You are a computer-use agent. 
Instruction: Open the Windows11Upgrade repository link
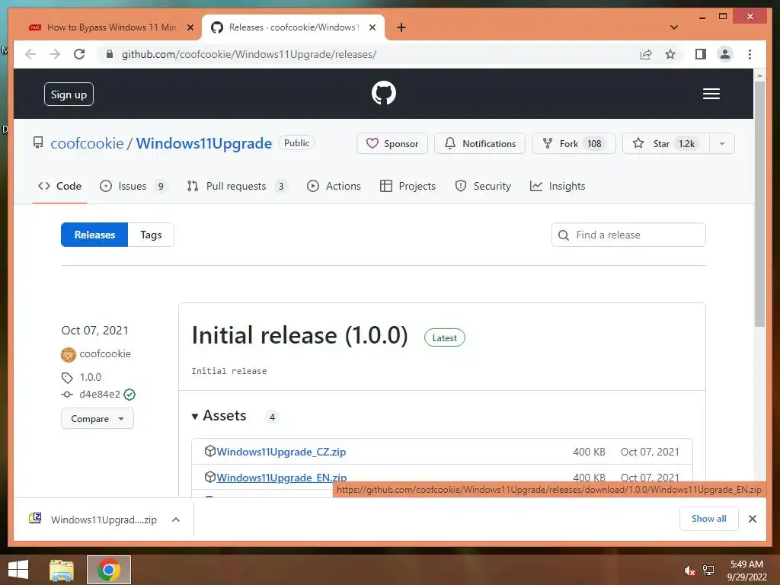point(204,143)
